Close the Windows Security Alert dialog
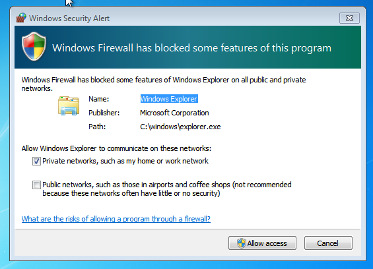Image resolution: width=373 pixels, height=269 pixels. 349,18
